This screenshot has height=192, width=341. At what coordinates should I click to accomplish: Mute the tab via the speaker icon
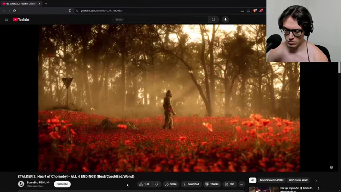(x=7, y=4)
